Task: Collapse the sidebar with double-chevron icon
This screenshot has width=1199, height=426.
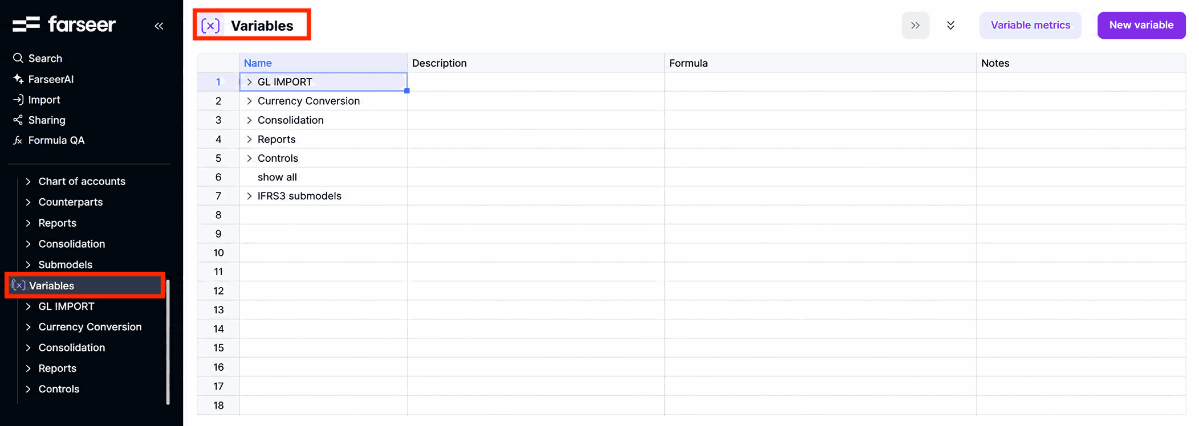Action: (x=159, y=26)
